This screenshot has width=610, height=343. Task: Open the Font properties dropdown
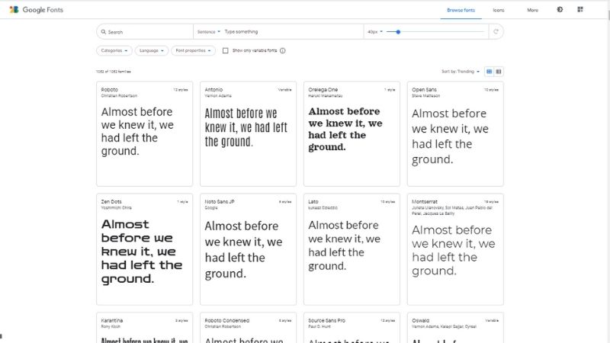click(x=192, y=50)
